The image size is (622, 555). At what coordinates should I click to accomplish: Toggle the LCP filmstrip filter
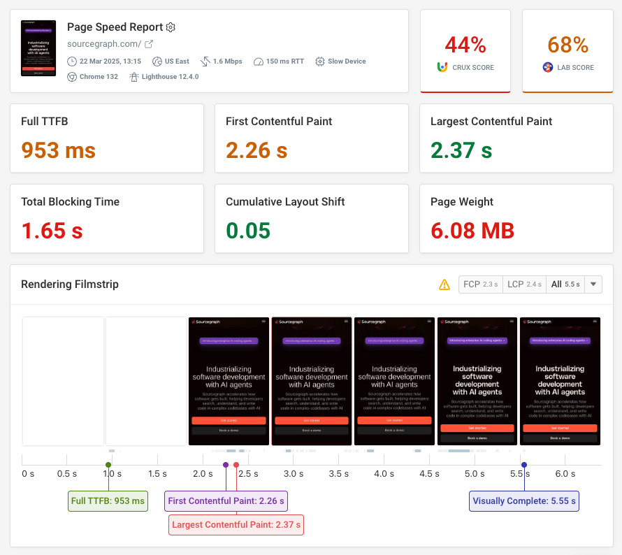coord(523,284)
